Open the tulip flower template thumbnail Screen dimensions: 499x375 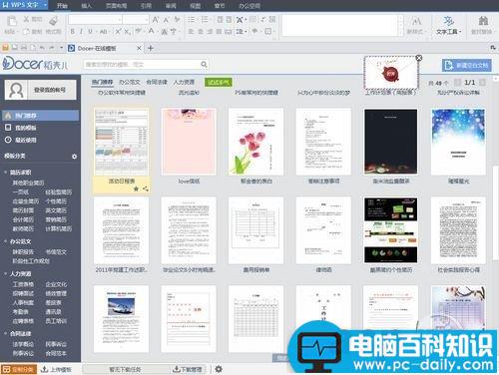coord(255,142)
